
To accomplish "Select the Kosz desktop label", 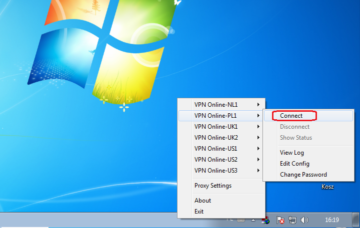I will pos(327,187).
